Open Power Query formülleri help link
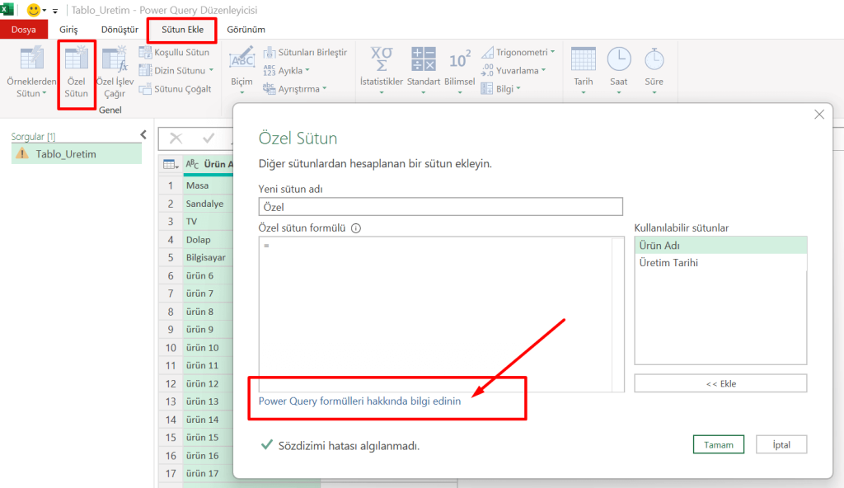 click(359, 401)
